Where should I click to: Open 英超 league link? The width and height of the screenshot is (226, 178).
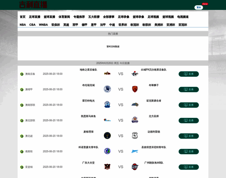click(x=66, y=25)
